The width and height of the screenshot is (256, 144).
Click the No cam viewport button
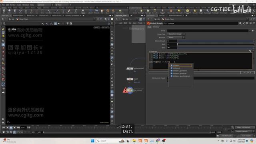click(105, 28)
